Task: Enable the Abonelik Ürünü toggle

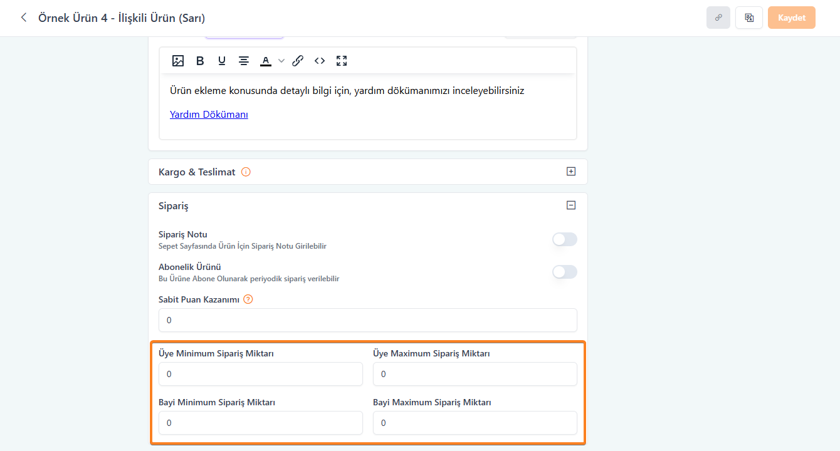Action: 564,272
